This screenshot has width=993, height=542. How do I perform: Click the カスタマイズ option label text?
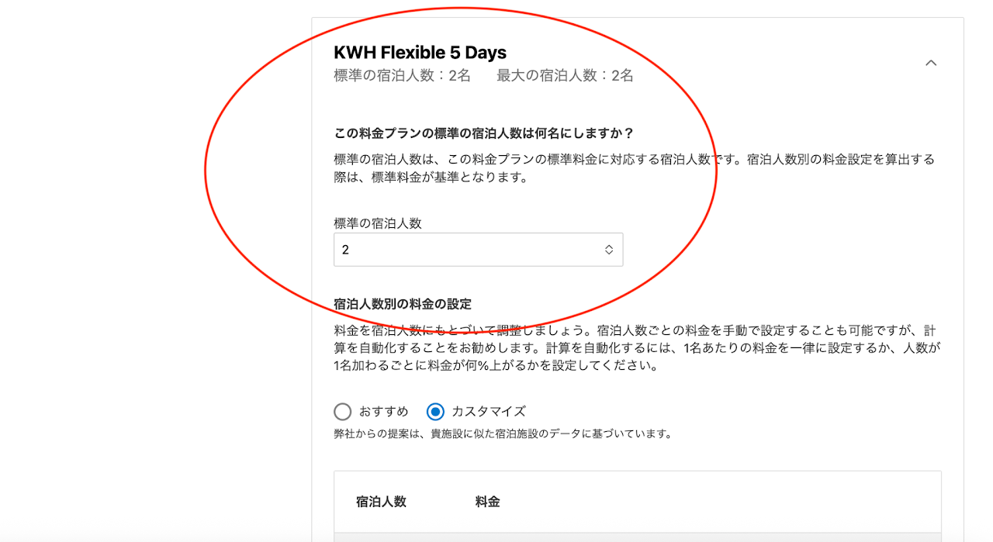pyautogui.click(x=488, y=412)
